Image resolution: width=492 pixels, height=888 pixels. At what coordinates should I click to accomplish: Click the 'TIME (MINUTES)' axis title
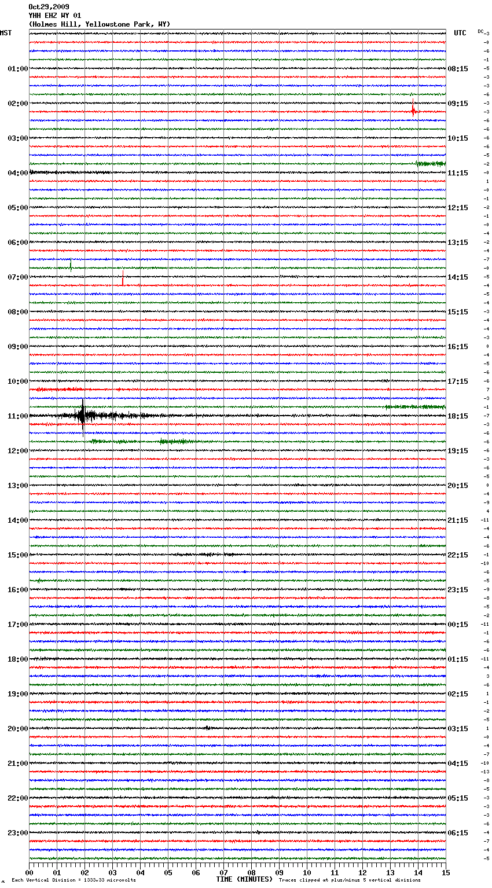tap(244, 879)
